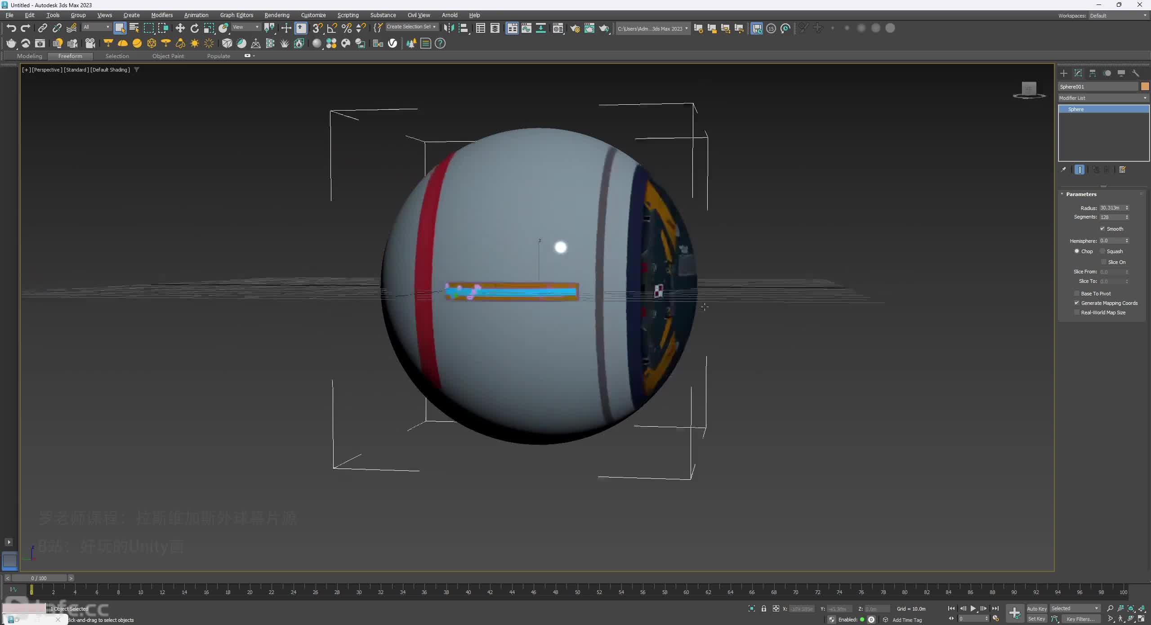Choose the Select and Move tool

pyautogui.click(x=180, y=28)
